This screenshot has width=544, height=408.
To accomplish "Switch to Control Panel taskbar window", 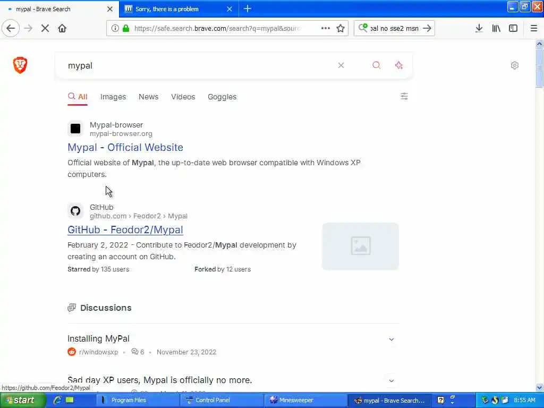I will coord(221,400).
